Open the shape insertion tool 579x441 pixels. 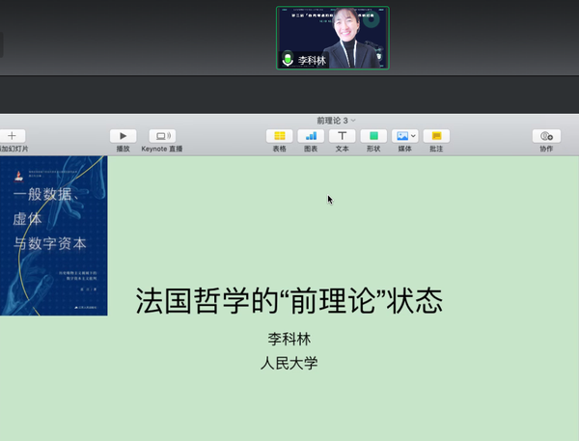373,136
